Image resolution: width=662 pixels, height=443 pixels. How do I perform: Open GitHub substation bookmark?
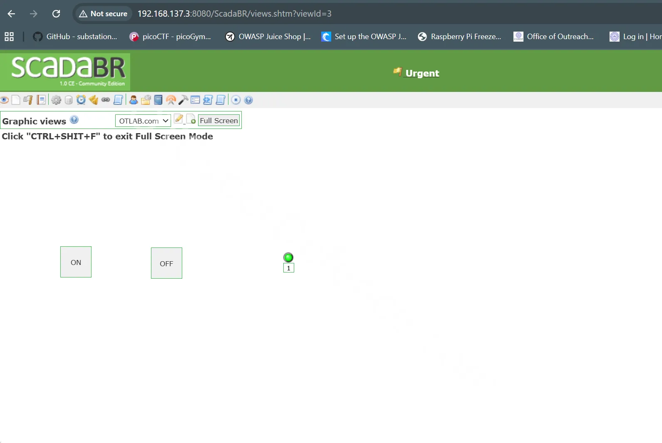pyautogui.click(x=75, y=37)
